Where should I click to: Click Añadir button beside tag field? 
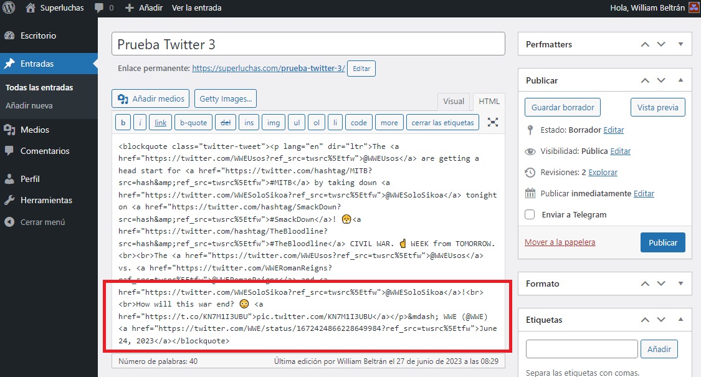coord(659,350)
